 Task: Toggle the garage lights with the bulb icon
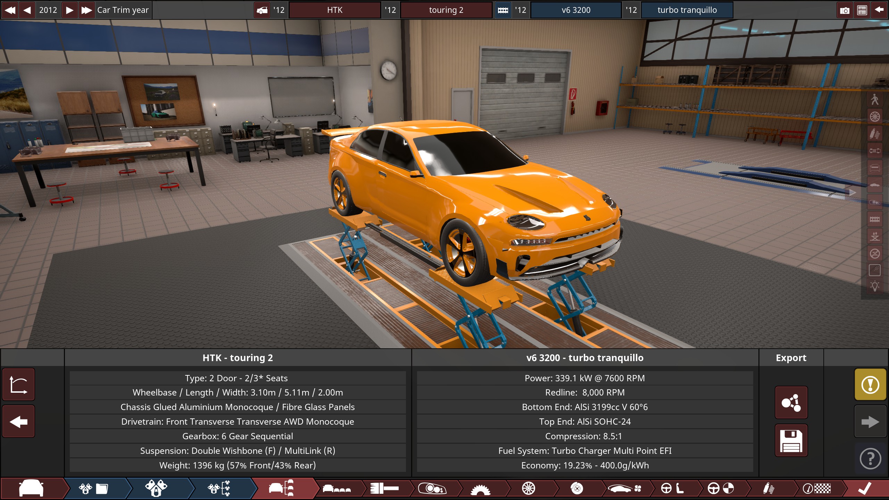point(875,286)
